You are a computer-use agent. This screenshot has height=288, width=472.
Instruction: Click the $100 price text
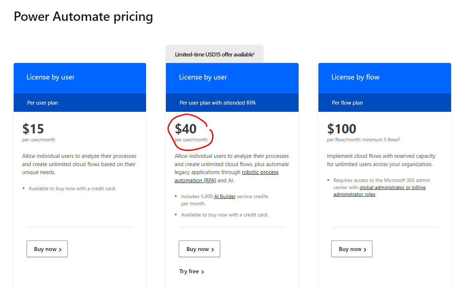pos(341,129)
